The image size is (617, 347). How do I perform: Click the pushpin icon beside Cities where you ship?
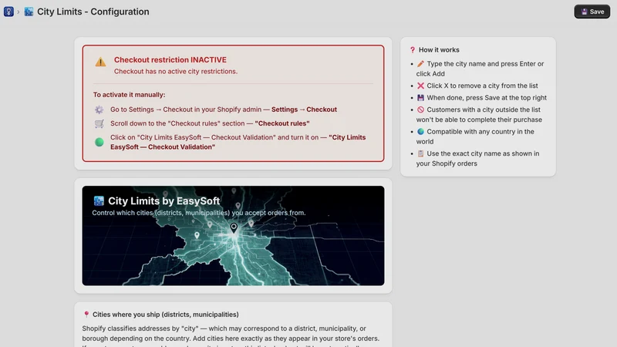click(x=86, y=315)
